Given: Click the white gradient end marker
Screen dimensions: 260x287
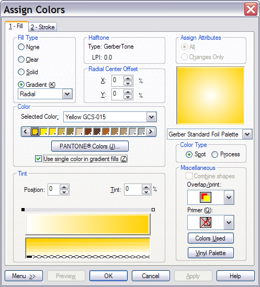Looking at the screenshot, I should [153, 210].
